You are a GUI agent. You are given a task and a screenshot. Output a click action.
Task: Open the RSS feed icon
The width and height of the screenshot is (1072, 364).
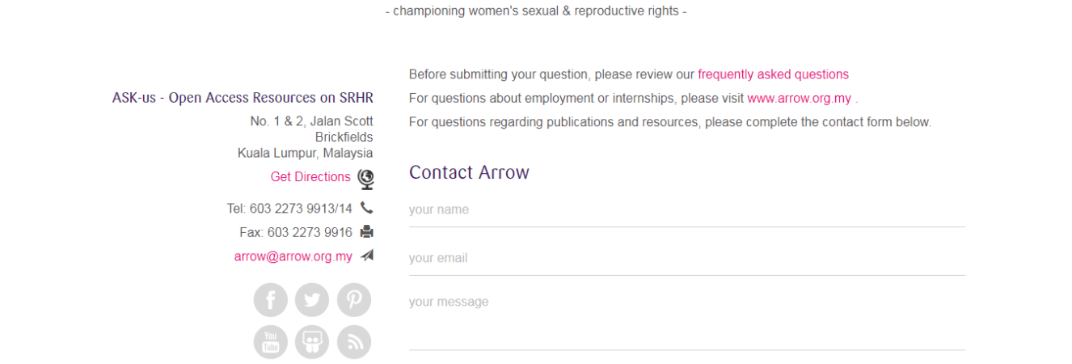click(354, 342)
